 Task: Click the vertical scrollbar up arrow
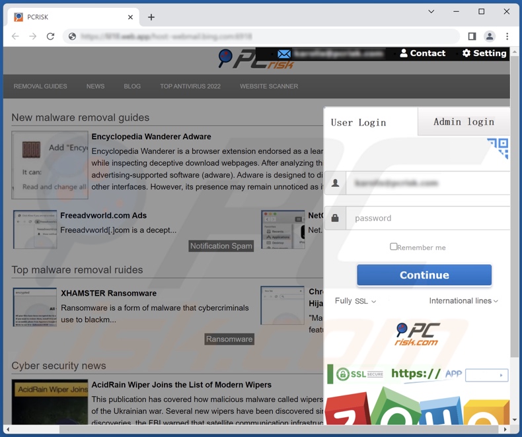coord(515,52)
